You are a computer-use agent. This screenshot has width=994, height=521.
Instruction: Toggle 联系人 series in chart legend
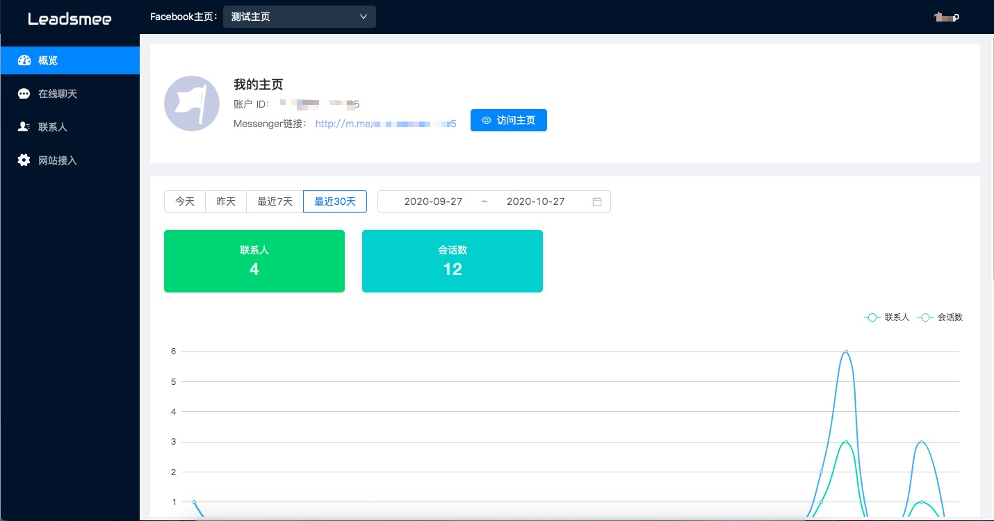pyautogui.click(x=887, y=317)
